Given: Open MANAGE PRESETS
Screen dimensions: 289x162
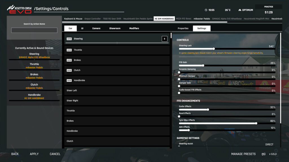Looking at the screenshot, I should pyautogui.click(x=243, y=154).
